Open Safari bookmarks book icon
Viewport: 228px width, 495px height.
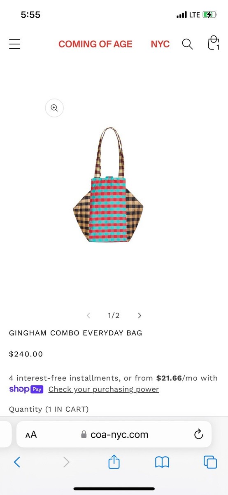pos(162,462)
